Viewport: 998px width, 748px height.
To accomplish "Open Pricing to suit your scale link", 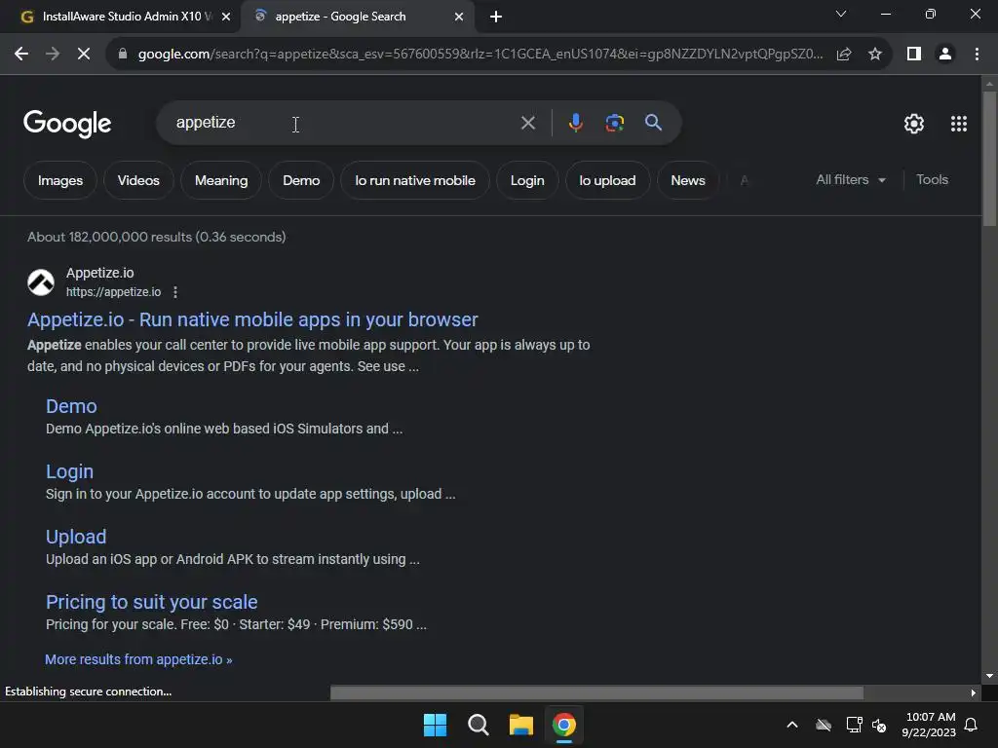I will 151,602.
